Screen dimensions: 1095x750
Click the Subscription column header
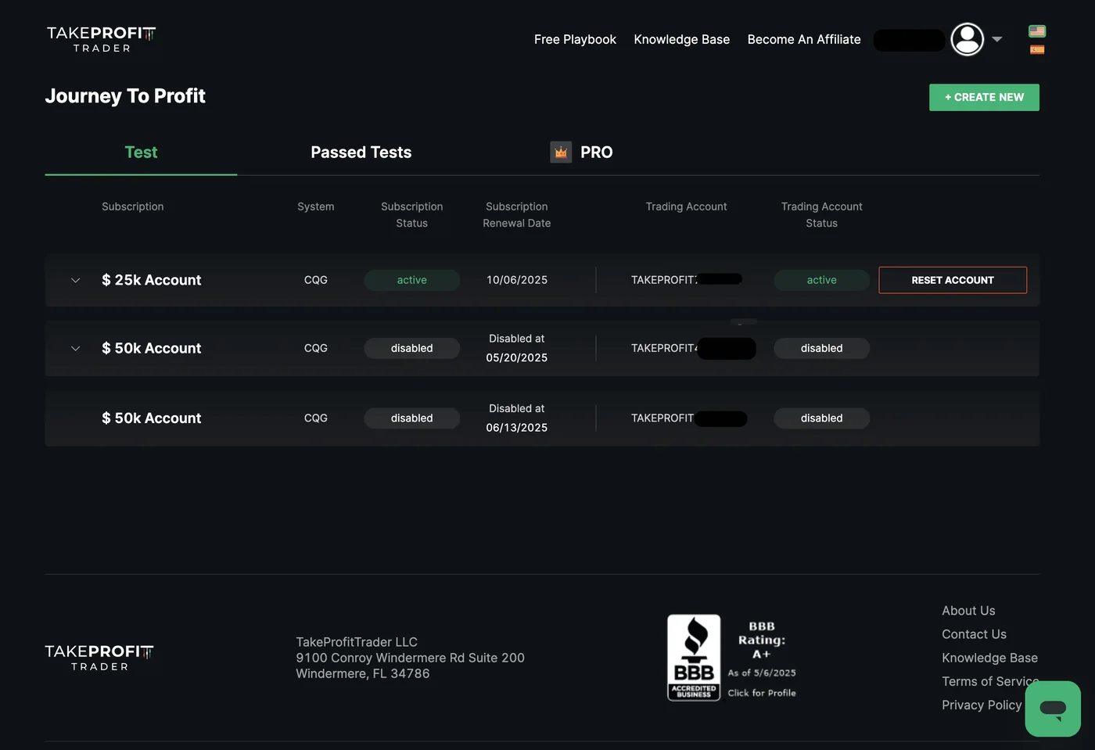pyautogui.click(x=133, y=206)
